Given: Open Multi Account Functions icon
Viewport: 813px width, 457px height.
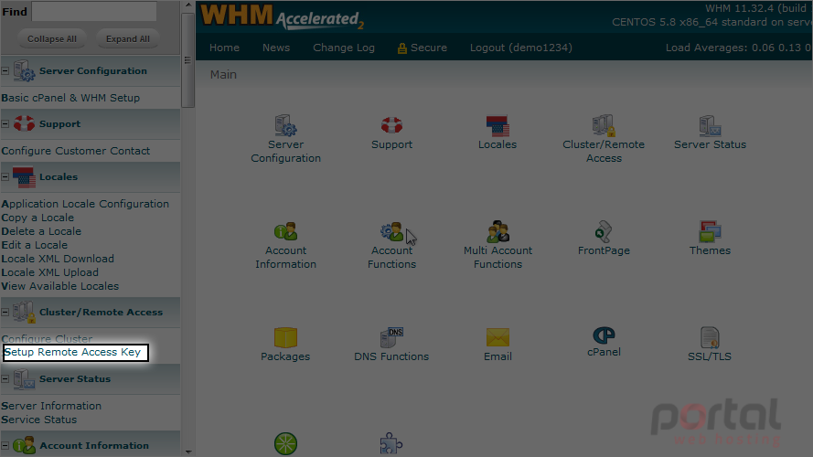Looking at the screenshot, I should pyautogui.click(x=497, y=231).
